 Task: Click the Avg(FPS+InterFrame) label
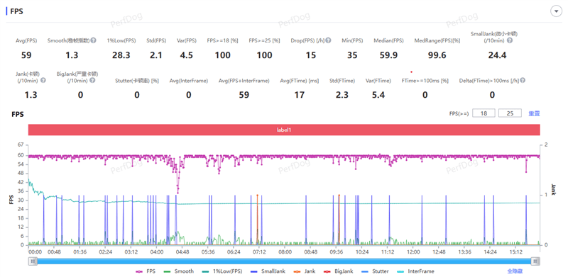(x=244, y=81)
